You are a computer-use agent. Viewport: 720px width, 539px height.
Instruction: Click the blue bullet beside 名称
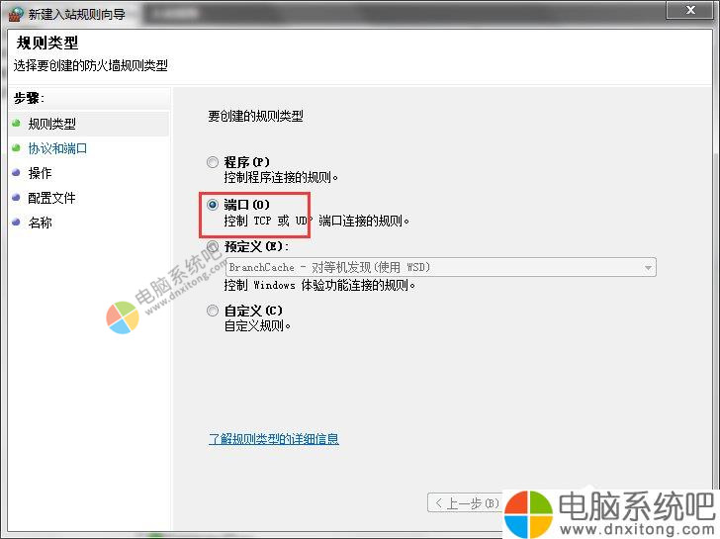(16, 223)
